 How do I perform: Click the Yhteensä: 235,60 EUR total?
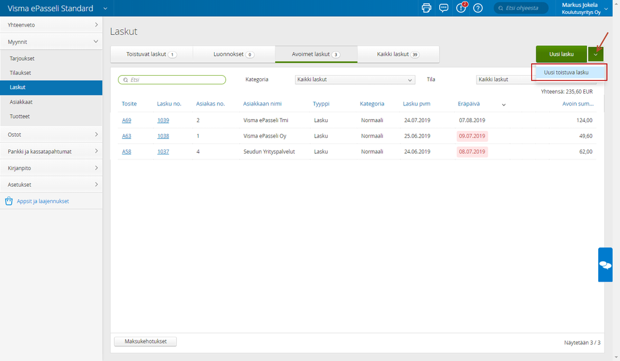coord(567,91)
